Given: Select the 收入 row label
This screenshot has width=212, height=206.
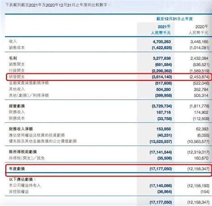Looking at the screenshot, I should 13,42.
